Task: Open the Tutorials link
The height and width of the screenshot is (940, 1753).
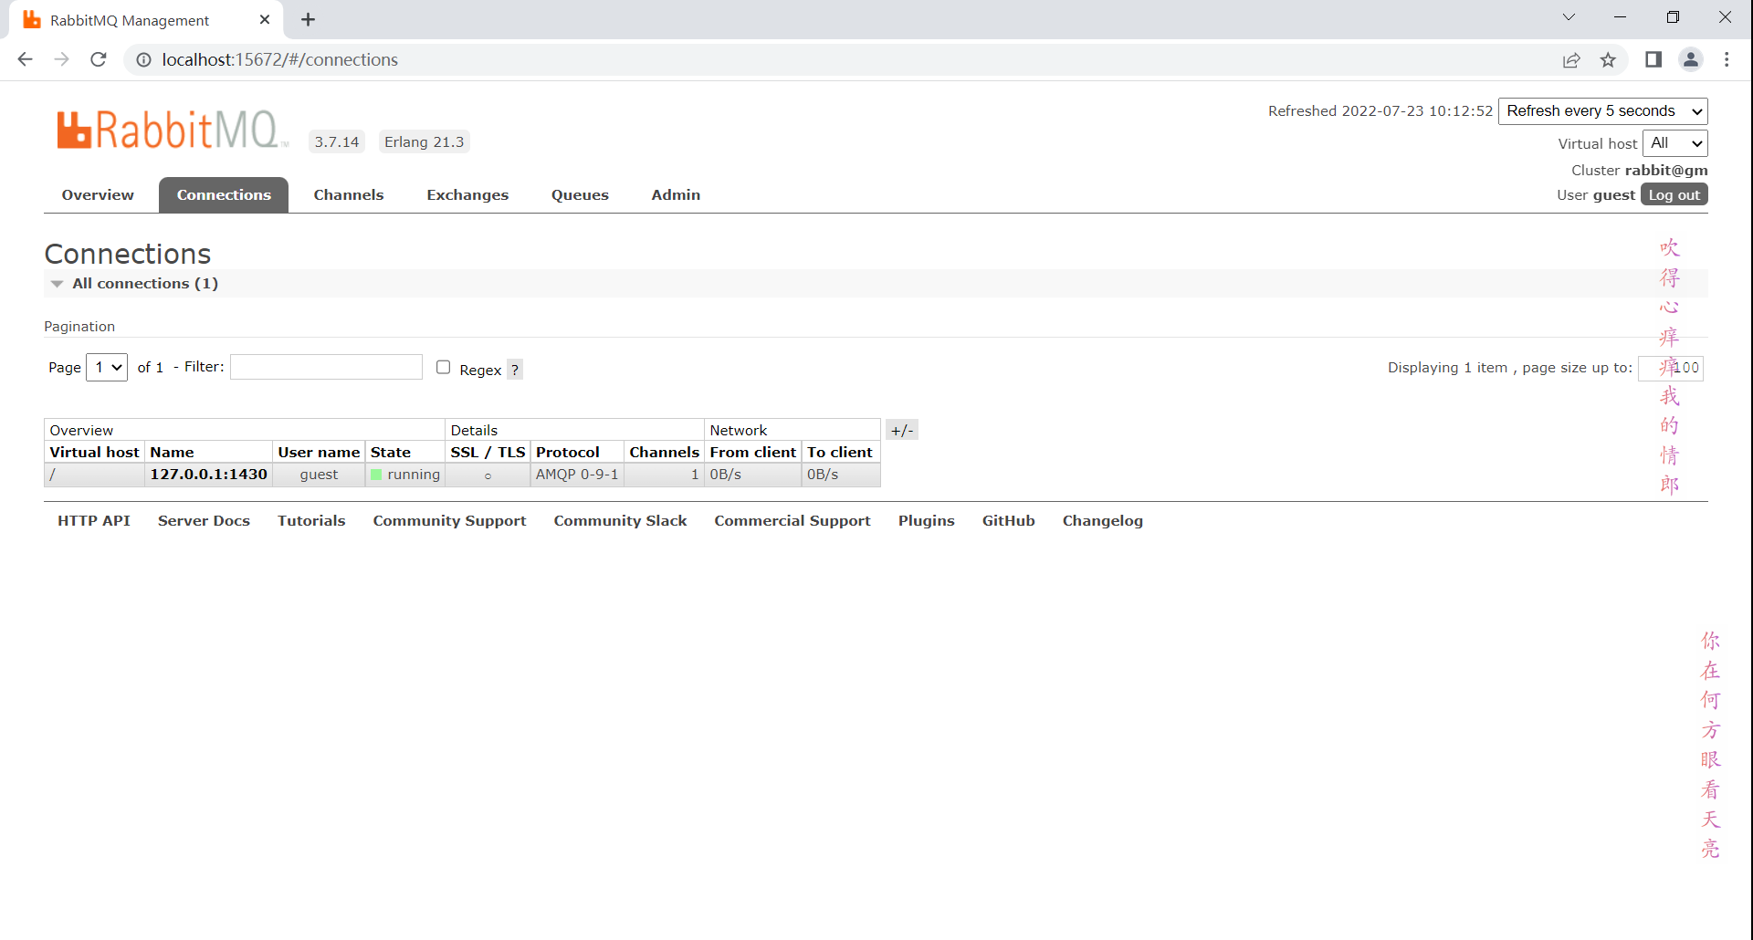Action: tap(311, 520)
